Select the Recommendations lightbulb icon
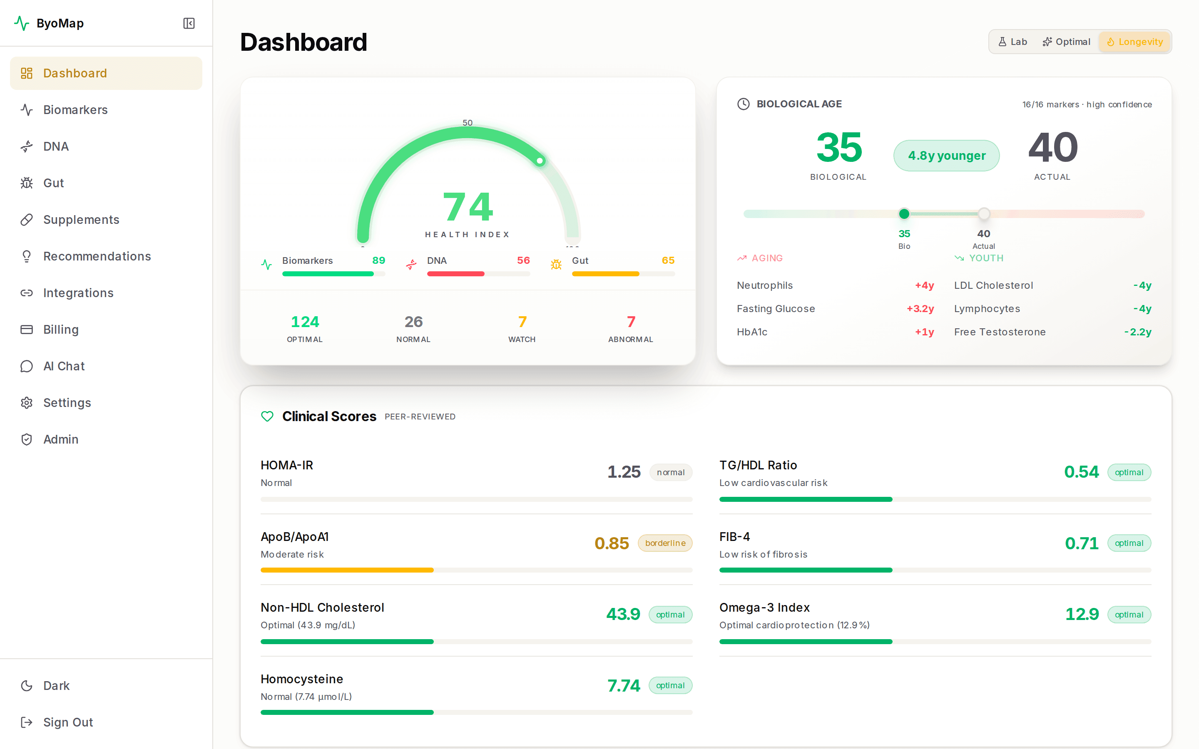Image resolution: width=1199 pixels, height=749 pixels. (x=27, y=256)
